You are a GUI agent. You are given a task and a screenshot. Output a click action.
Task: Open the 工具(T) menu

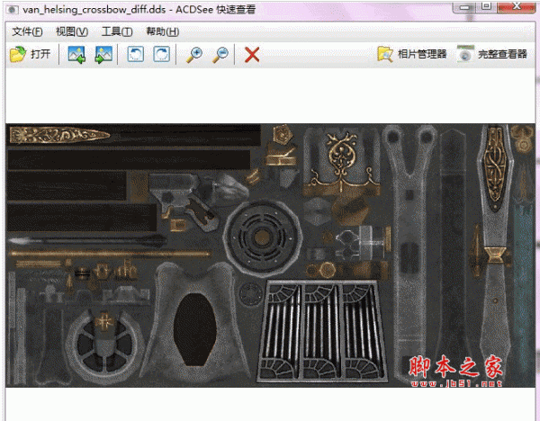[117, 32]
